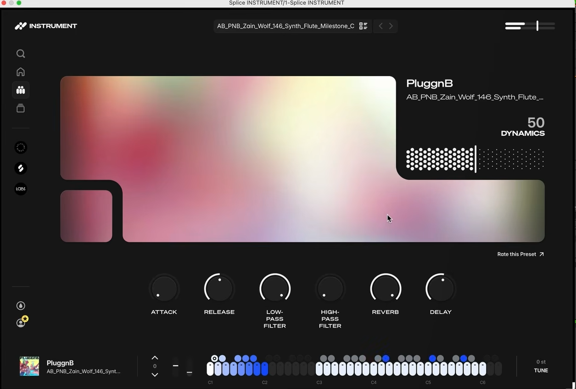Go to the Home icon in sidebar
The width and height of the screenshot is (576, 389).
tap(21, 72)
